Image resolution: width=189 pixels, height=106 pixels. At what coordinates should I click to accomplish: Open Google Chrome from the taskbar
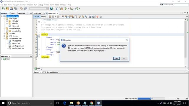click(x=92, y=103)
